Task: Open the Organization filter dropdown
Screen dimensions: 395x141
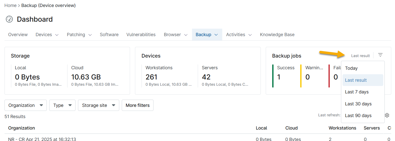Action: (25, 105)
